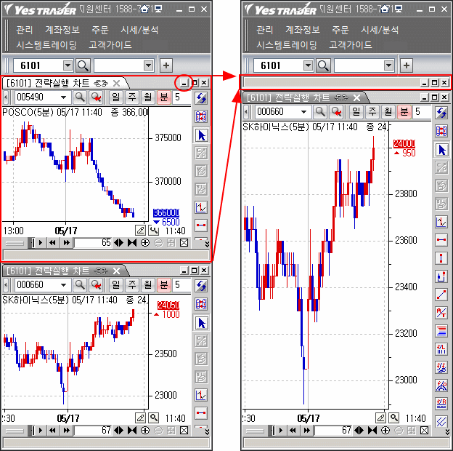Click the refresh arrows icon in right chart sidebar
Screen dimensions: 453x451
441,112
